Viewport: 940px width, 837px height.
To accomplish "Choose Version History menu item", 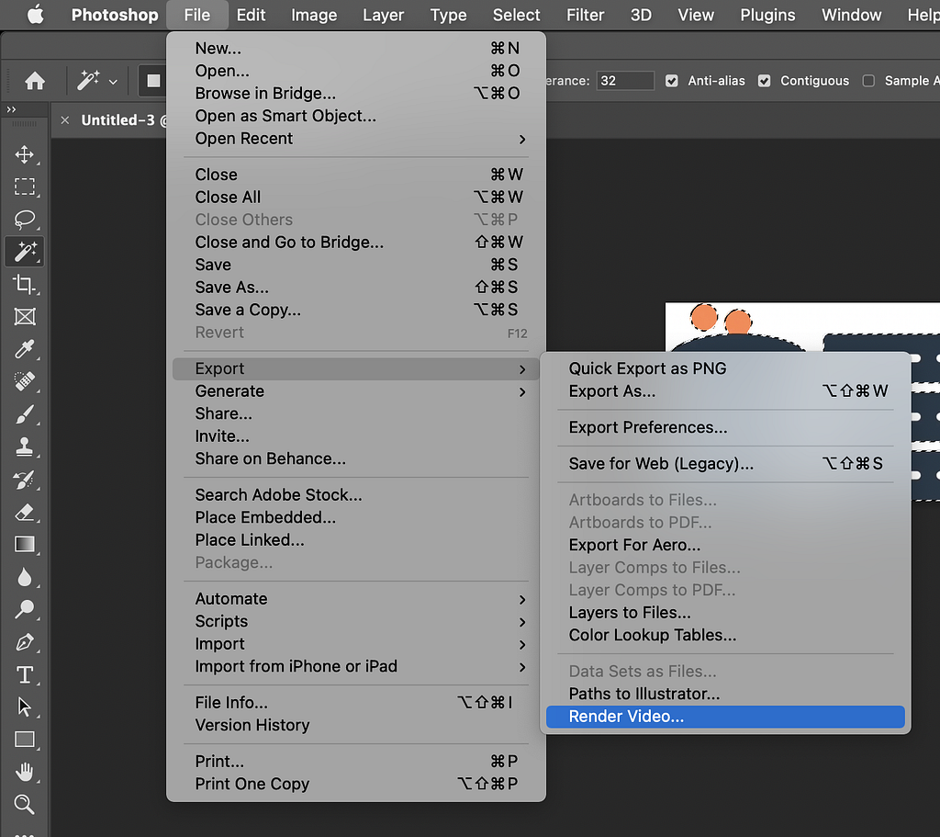I will click(x=356, y=726).
